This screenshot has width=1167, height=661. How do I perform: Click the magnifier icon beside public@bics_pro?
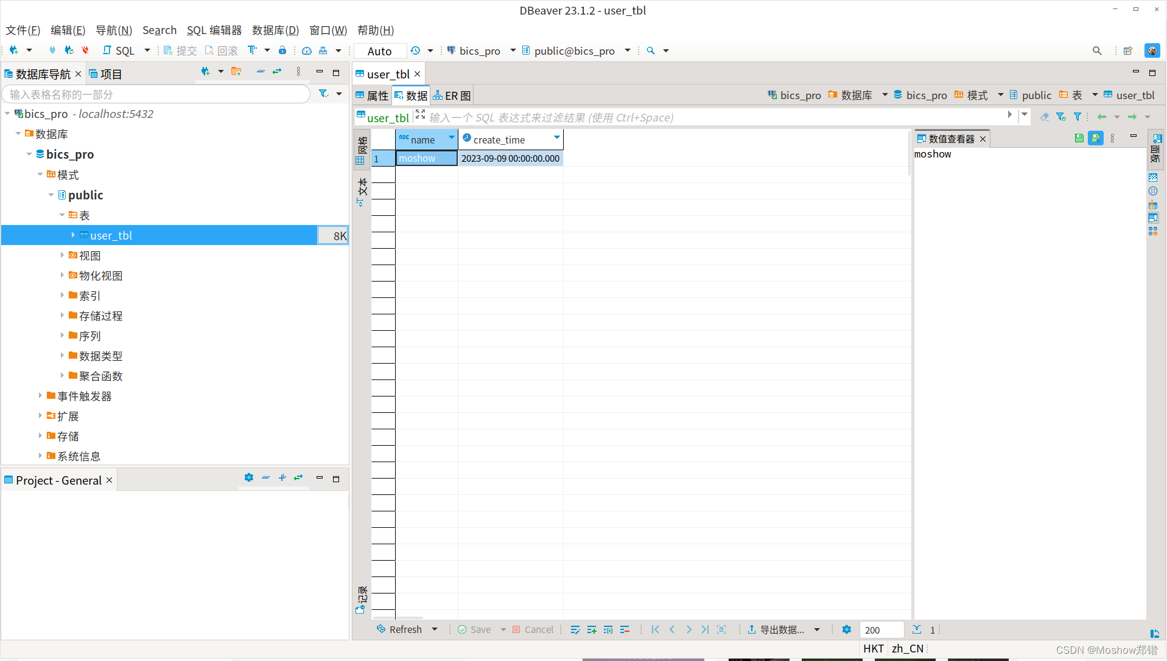point(651,50)
